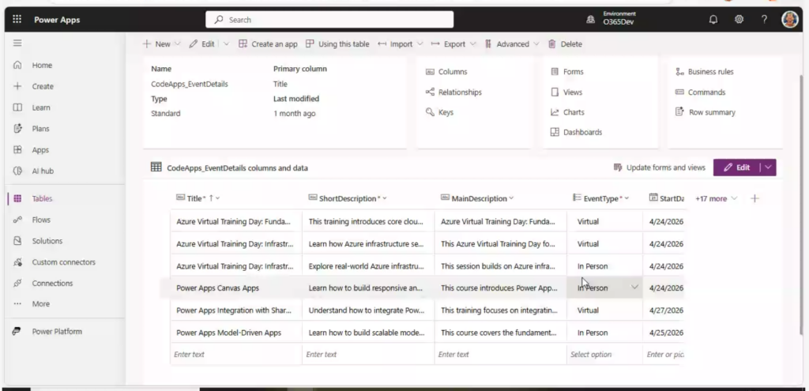Open the +17 more columns dropdown
Image resolution: width=809 pixels, height=391 pixels.
(x=717, y=198)
